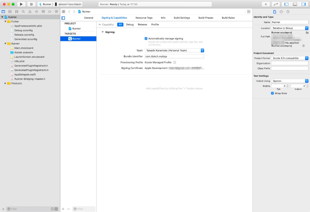
Task: Adjust the Tab width stepper
Action: click(x=288, y=86)
